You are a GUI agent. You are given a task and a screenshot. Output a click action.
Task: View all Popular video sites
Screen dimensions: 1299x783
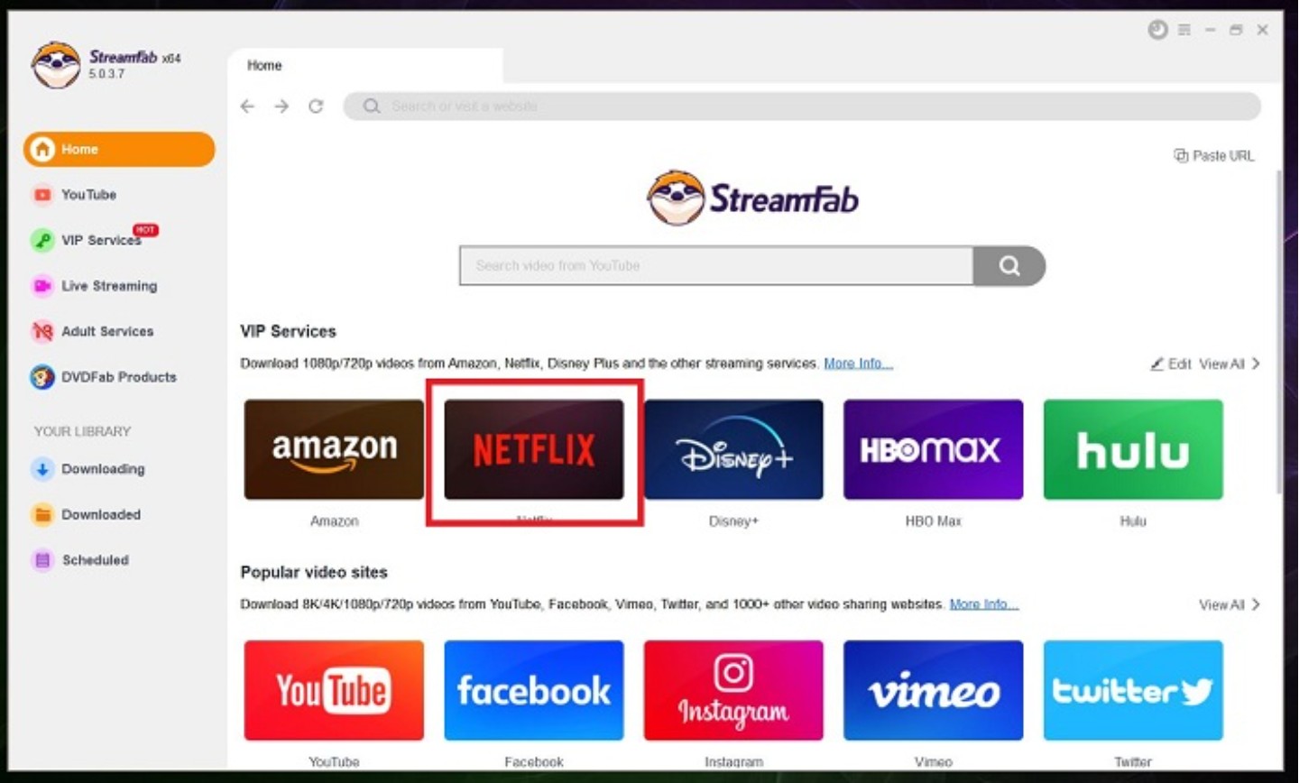tap(1229, 604)
